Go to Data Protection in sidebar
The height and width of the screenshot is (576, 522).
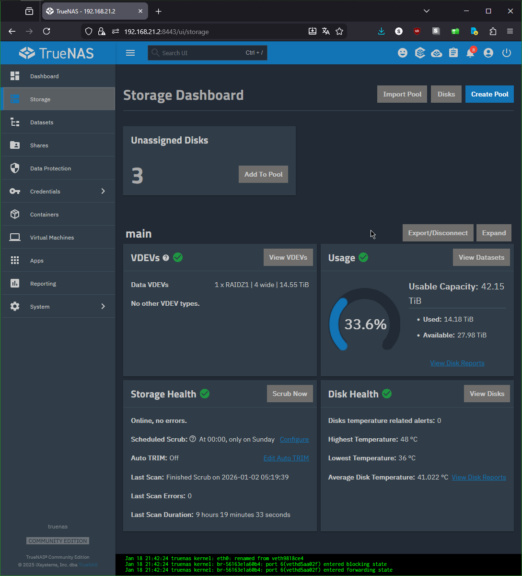click(50, 168)
